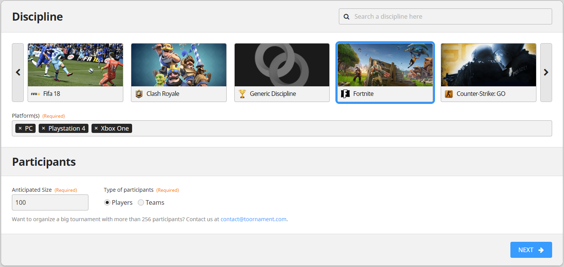Select the Teams radio button

141,202
